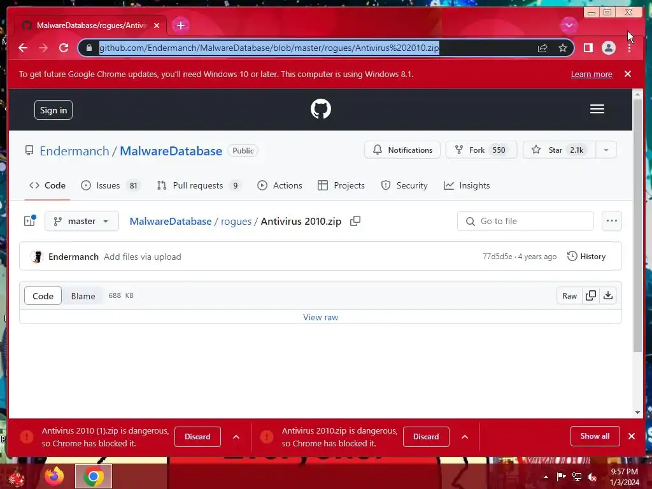Select the Blame view toggle
652x489 pixels.
click(x=83, y=295)
